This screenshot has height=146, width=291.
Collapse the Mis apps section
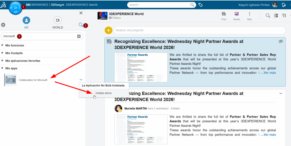coord(2,68)
